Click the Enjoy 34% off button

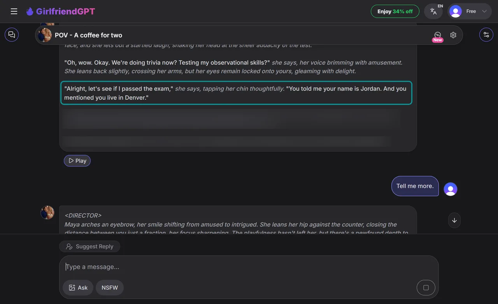(x=395, y=11)
